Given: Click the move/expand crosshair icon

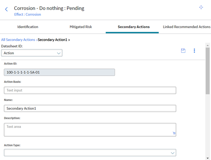Looking at the screenshot, I should [x=201, y=7].
